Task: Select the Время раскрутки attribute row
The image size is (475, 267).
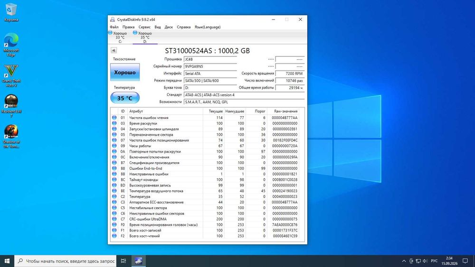Action: [205, 123]
